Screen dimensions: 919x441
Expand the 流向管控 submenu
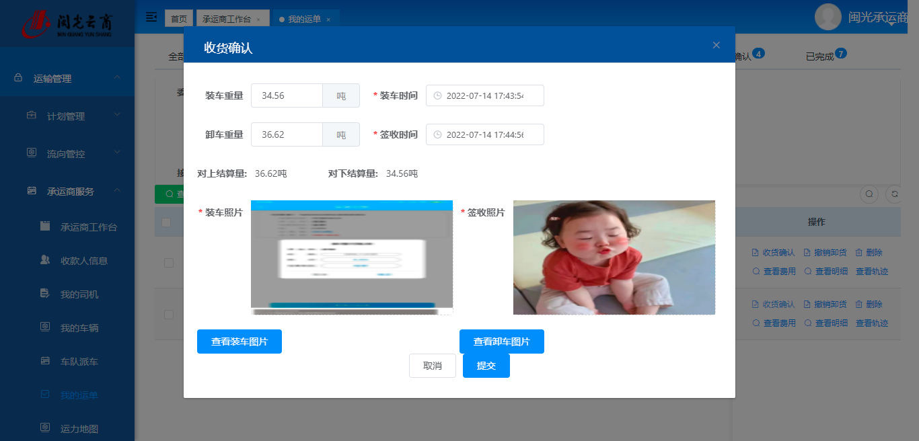[67, 154]
